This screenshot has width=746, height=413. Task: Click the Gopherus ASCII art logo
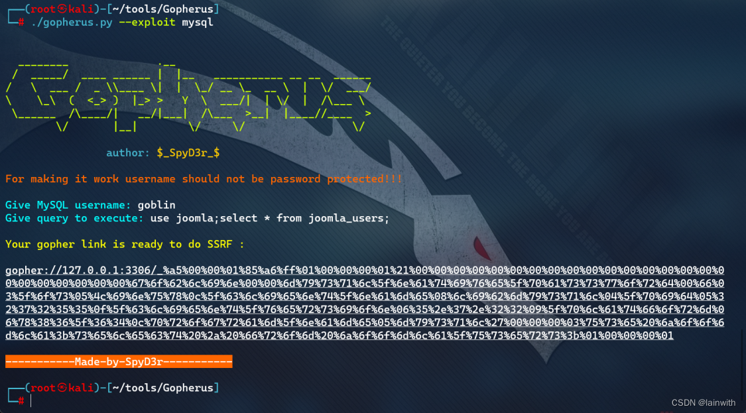pos(188,96)
